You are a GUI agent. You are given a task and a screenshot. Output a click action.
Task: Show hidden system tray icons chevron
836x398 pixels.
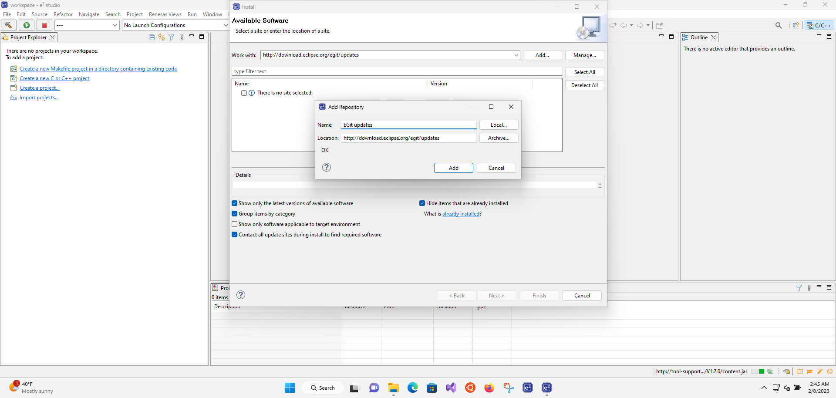click(x=764, y=388)
